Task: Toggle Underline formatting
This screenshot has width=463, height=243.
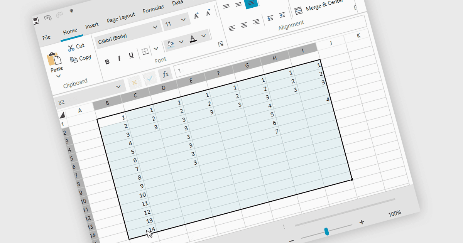Action: [131, 56]
